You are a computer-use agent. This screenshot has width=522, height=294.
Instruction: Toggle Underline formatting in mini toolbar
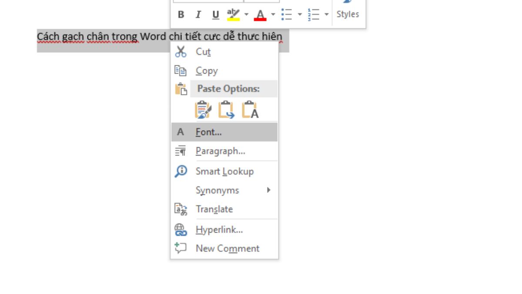[216, 15]
